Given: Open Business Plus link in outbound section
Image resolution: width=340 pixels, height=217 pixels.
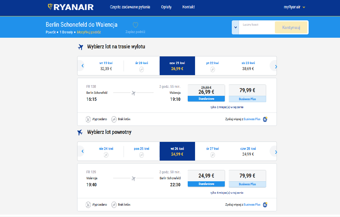Looking at the screenshot, I should point(252,119).
